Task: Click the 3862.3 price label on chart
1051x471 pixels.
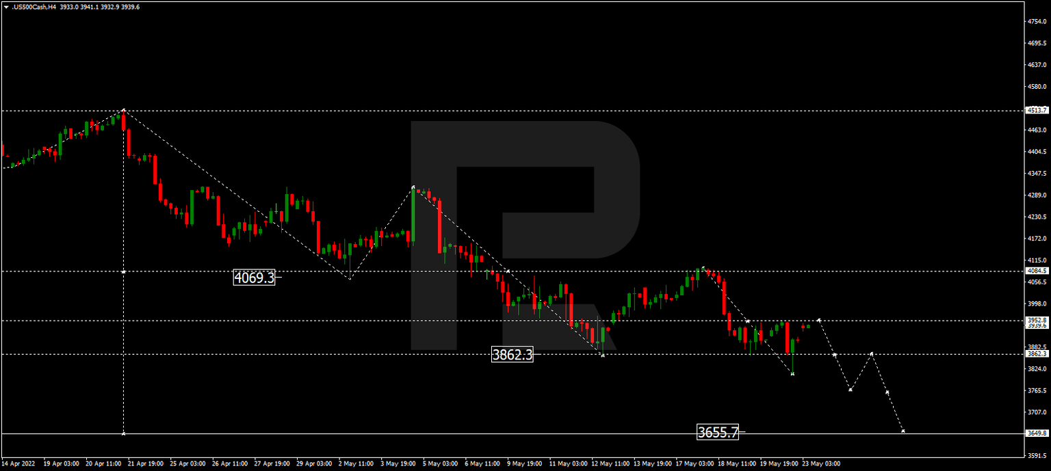Action: 514,354
